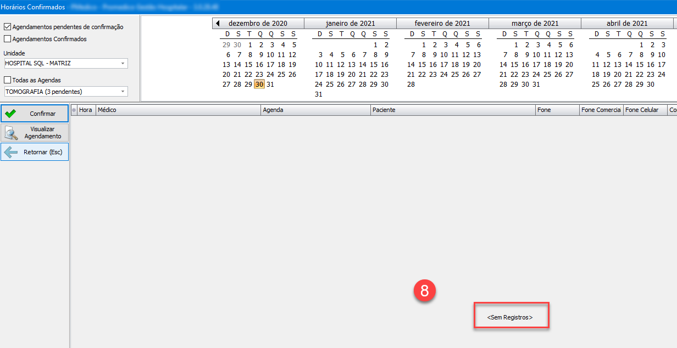Sort by the Médico column header

[178, 110]
